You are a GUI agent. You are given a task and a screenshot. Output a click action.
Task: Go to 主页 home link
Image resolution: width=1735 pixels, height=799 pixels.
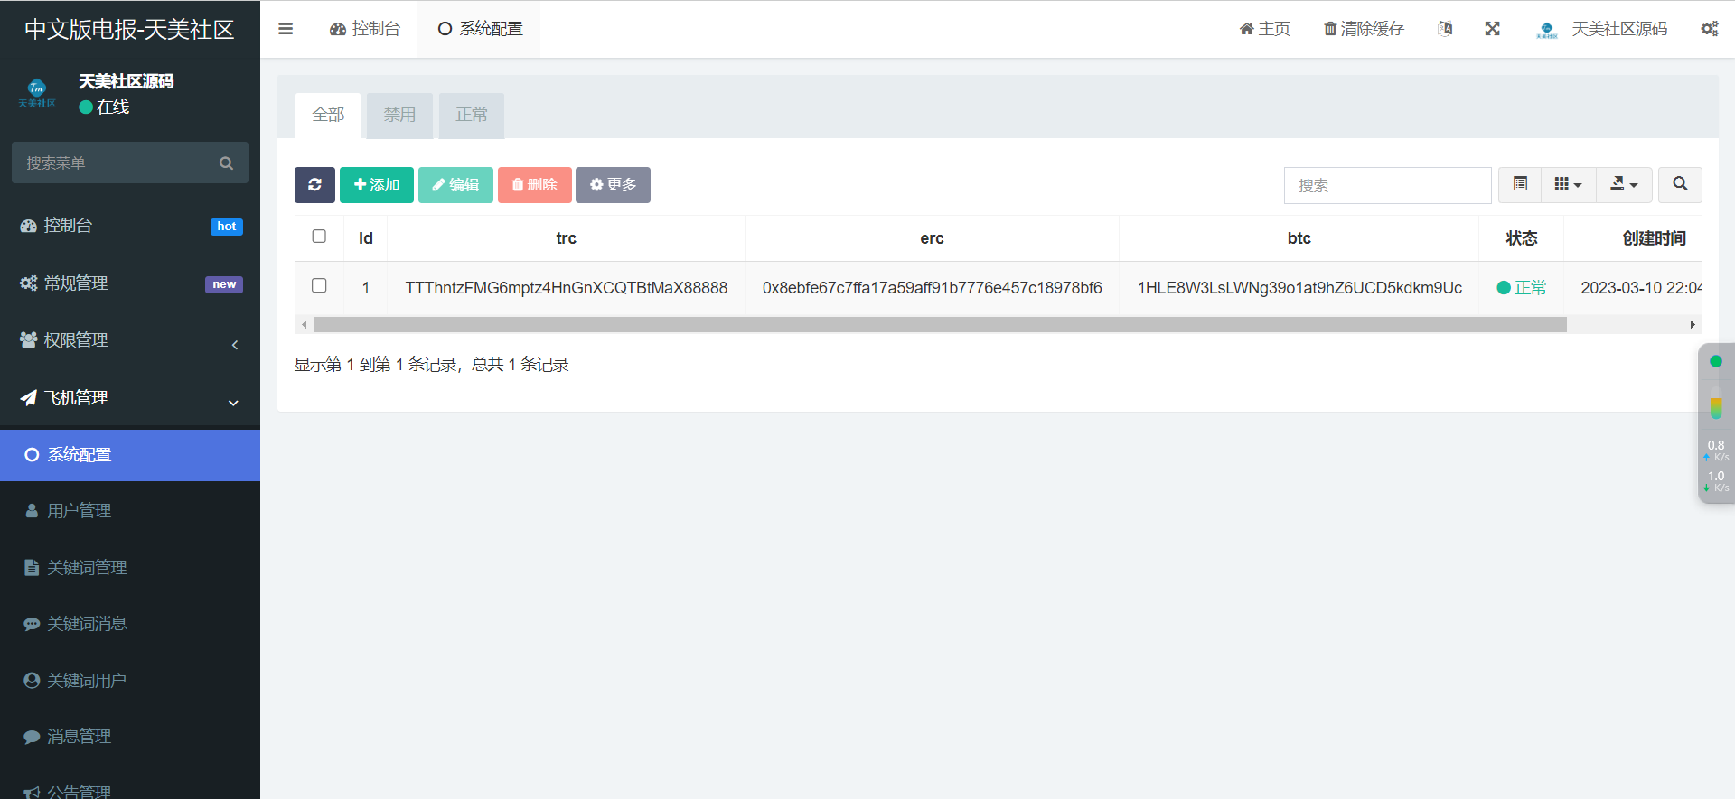[x=1264, y=29]
